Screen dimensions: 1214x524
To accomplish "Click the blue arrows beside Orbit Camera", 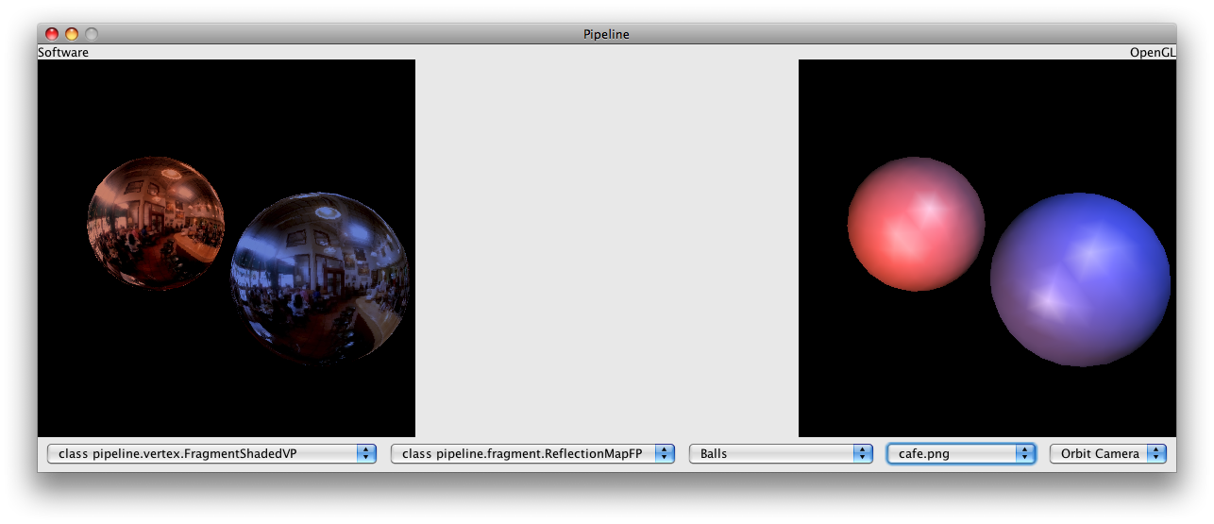I will [x=1156, y=454].
